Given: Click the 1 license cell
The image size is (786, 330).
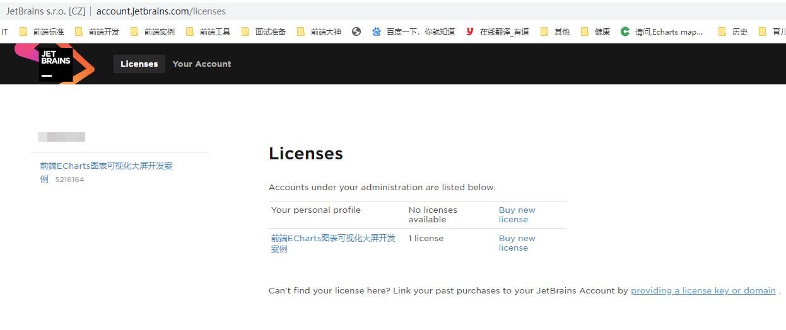Looking at the screenshot, I should click(x=426, y=238).
